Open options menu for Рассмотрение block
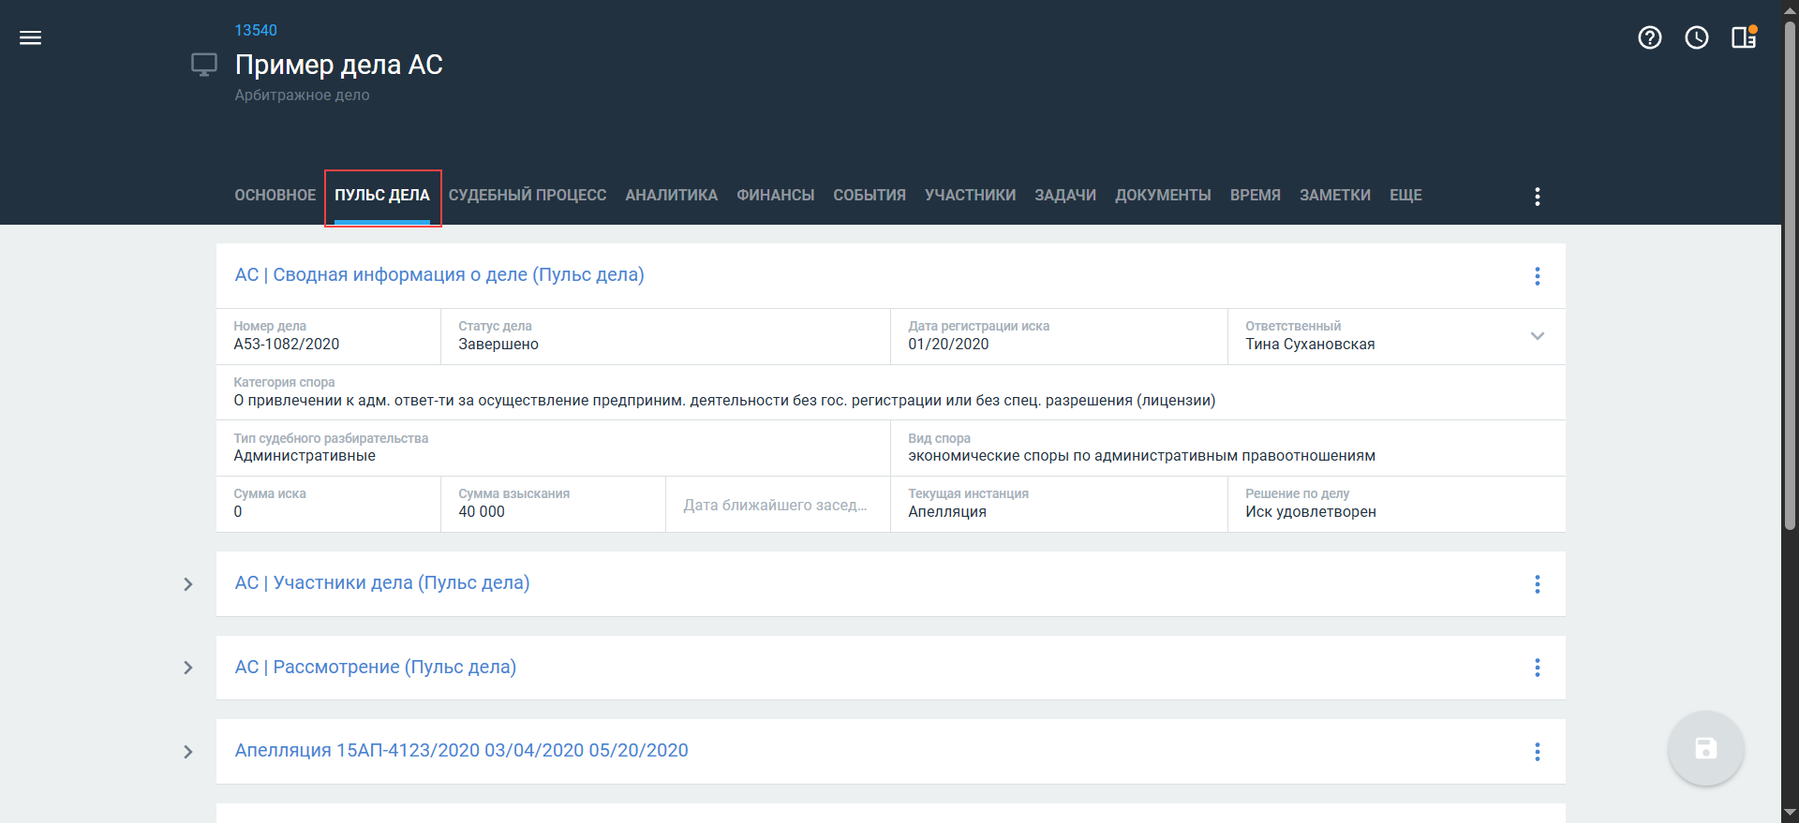This screenshot has width=1799, height=823. tap(1537, 668)
